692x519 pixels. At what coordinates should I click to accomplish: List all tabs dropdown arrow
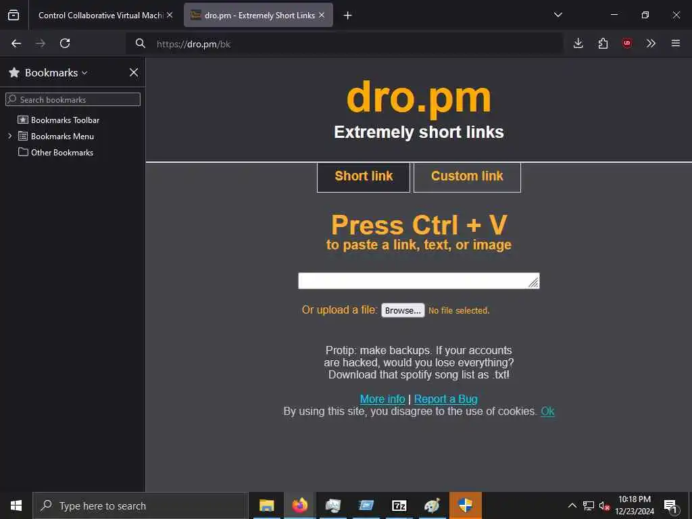(558, 15)
